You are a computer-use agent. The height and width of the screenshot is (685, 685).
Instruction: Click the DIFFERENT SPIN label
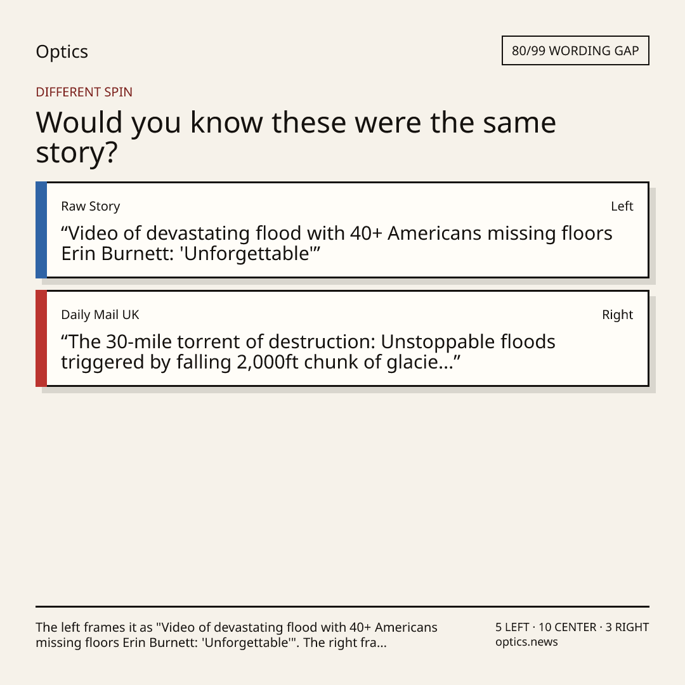pyautogui.click(x=84, y=92)
